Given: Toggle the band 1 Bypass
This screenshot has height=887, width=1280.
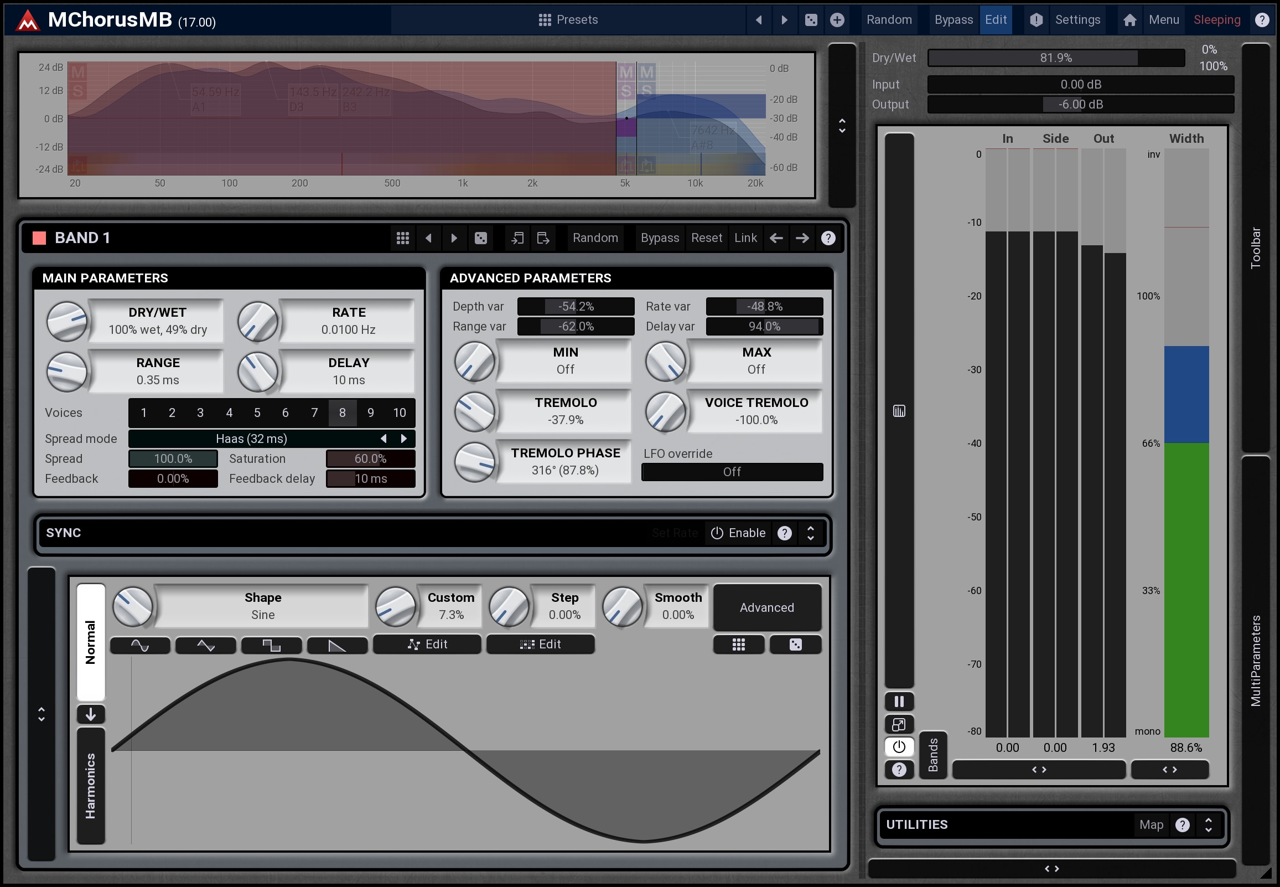Looking at the screenshot, I should (659, 239).
